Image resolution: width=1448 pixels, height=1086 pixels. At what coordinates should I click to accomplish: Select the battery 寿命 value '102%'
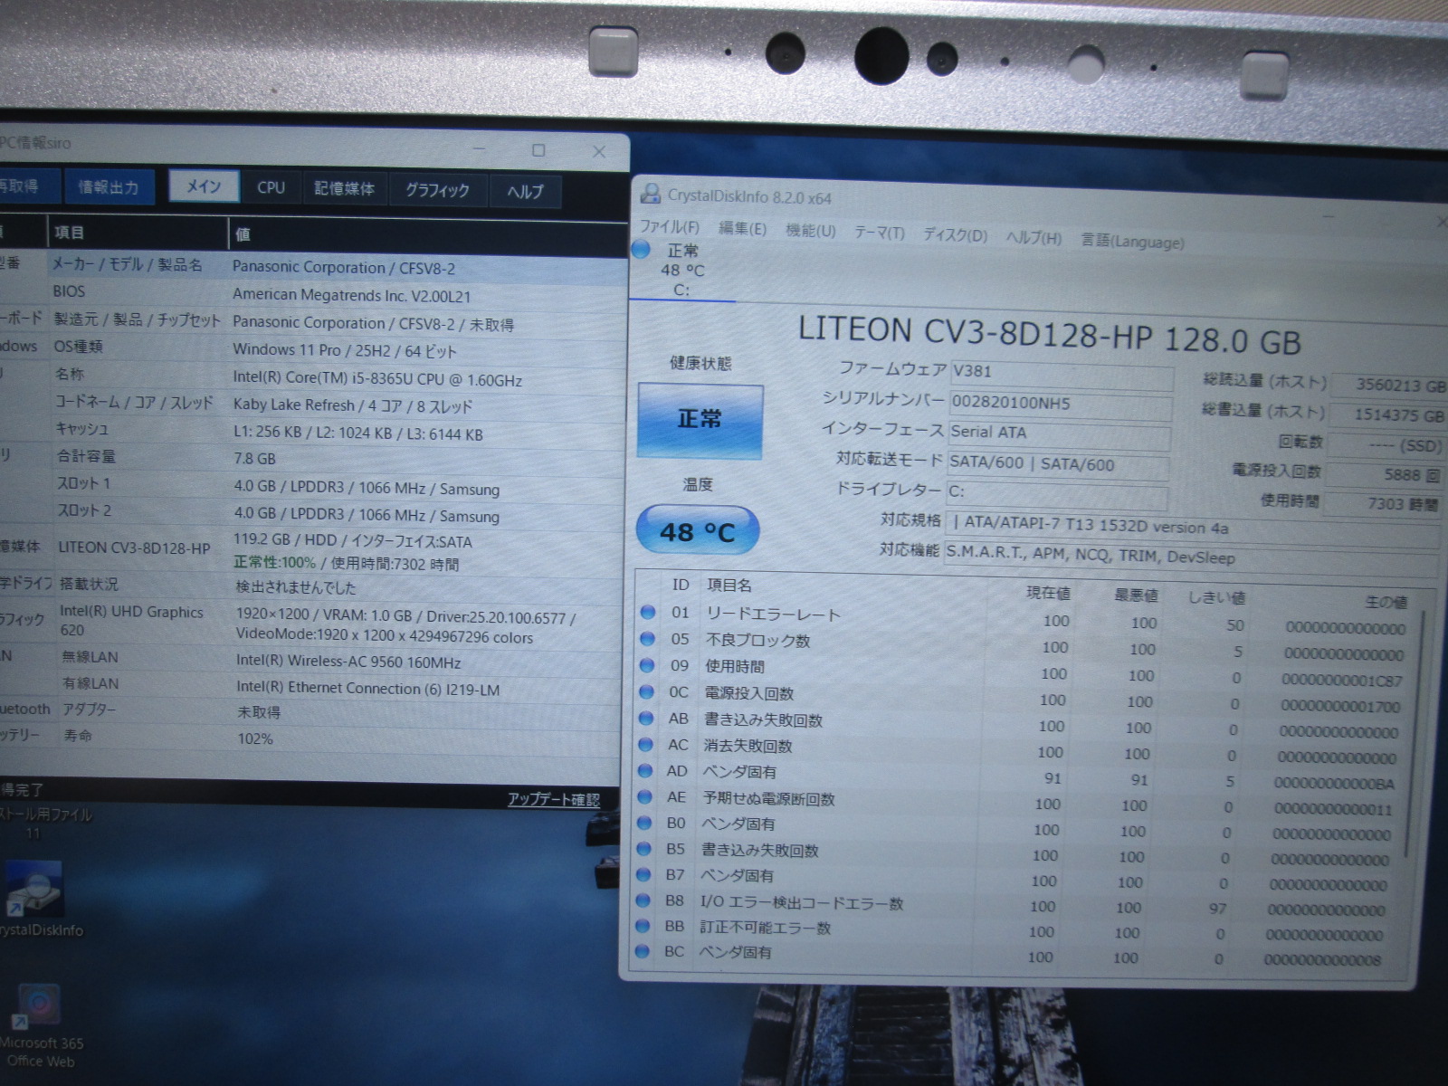254,738
